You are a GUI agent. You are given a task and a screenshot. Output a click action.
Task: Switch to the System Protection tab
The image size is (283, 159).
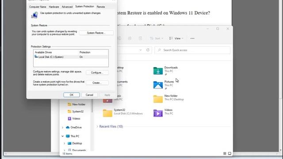tap(84, 7)
